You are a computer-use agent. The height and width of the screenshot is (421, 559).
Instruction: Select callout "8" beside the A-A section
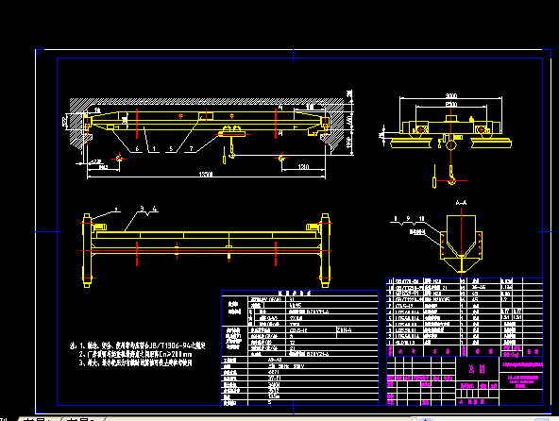(x=396, y=218)
